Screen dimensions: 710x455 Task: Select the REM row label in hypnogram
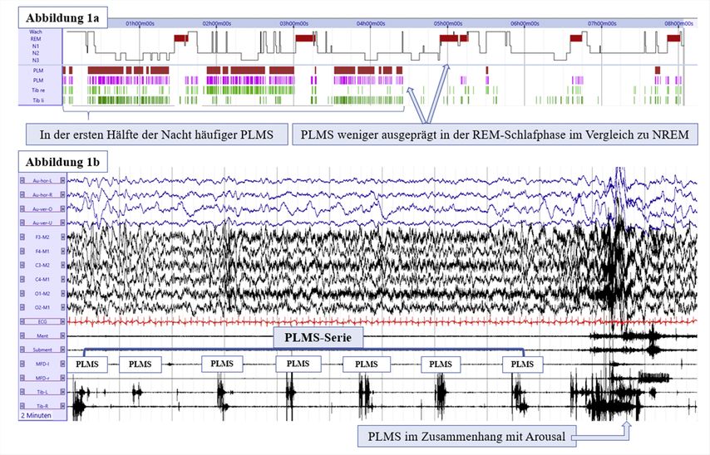click(36, 38)
